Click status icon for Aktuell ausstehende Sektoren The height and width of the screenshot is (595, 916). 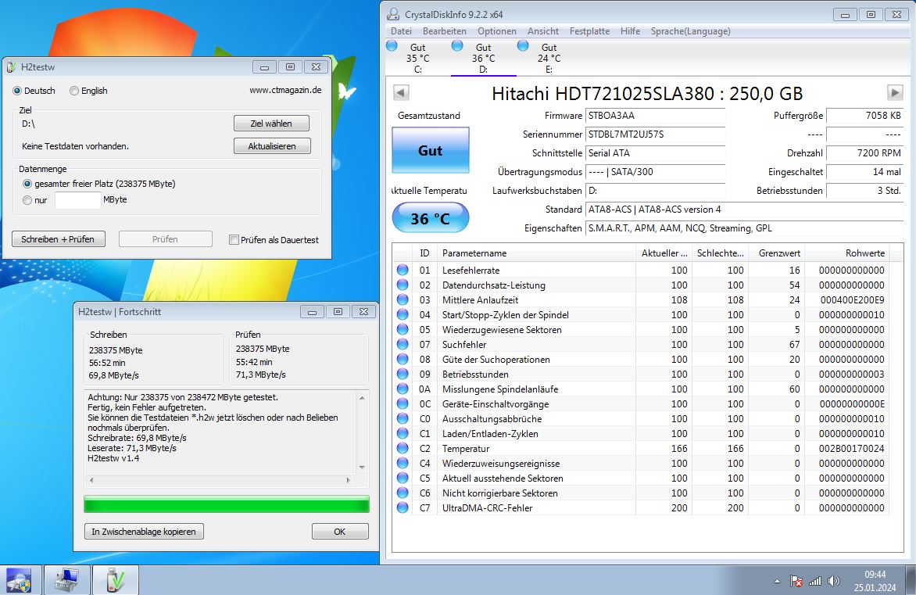403,478
